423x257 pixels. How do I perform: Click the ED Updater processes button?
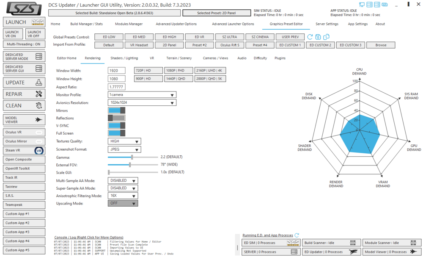tap(331, 252)
